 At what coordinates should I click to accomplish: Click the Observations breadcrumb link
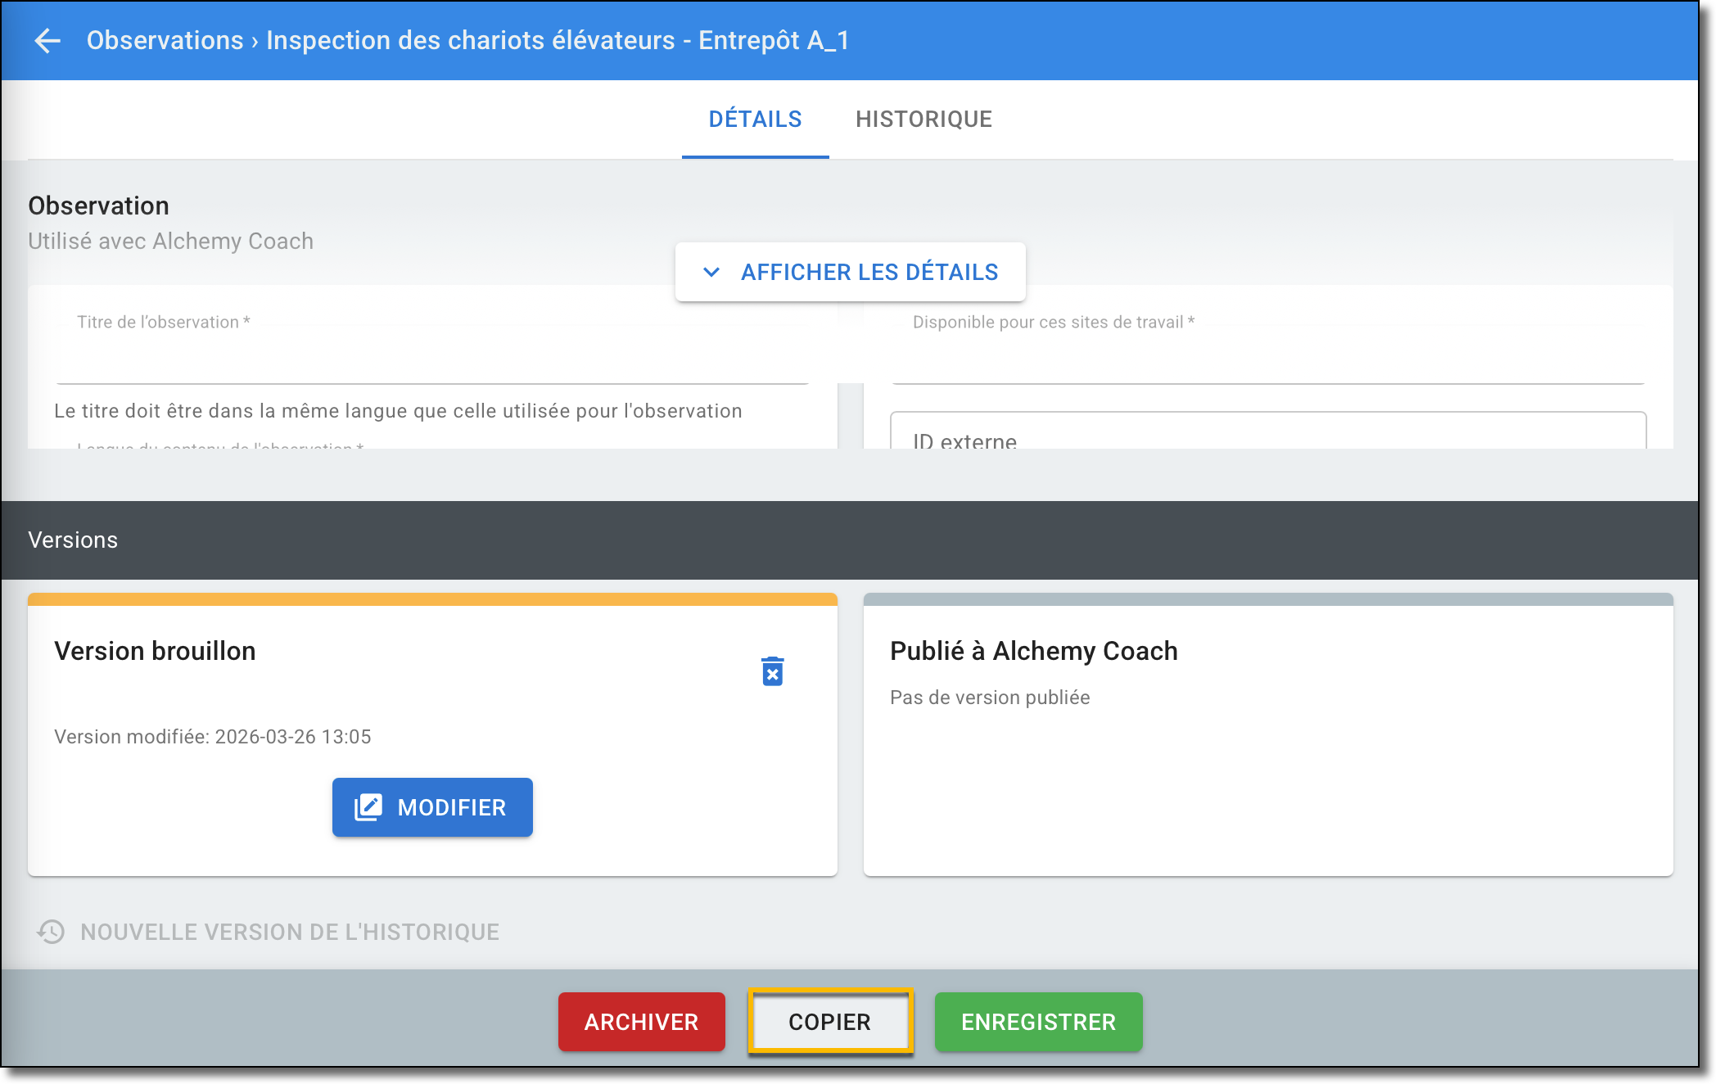point(165,40)
